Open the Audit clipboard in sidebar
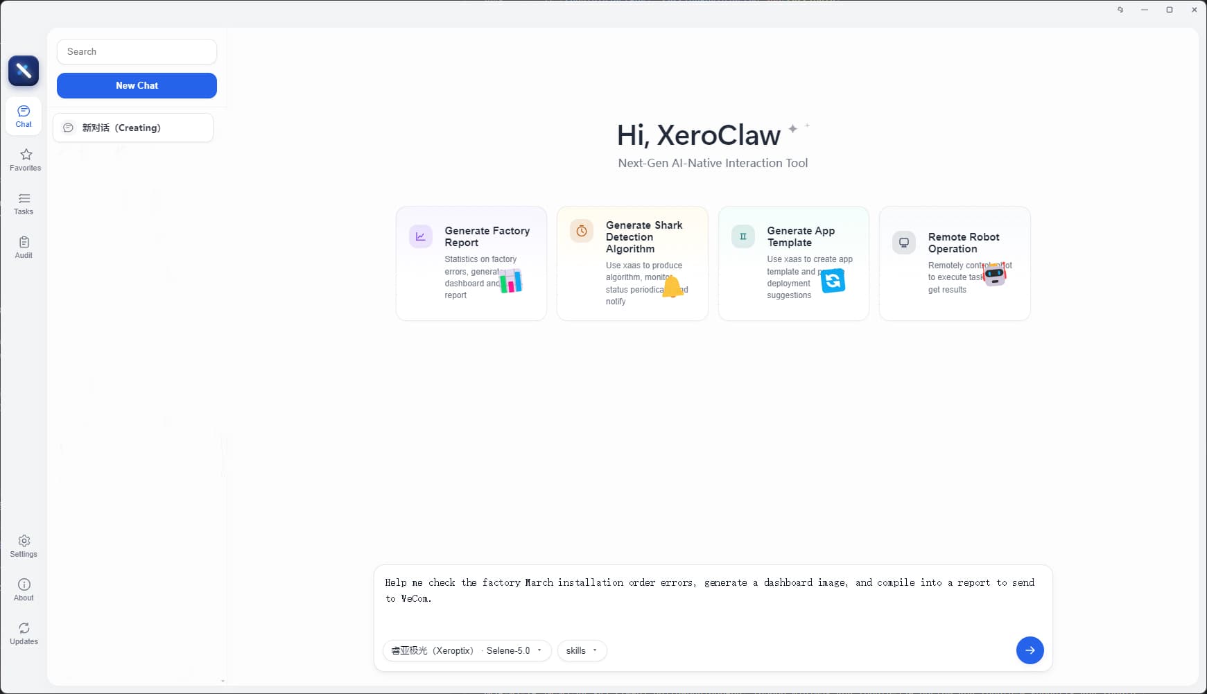Image resolution: width=1207 pixels, height=694 pixels. click(24, 247)
